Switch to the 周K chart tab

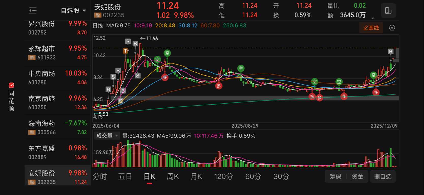click(x=173, y=176)
